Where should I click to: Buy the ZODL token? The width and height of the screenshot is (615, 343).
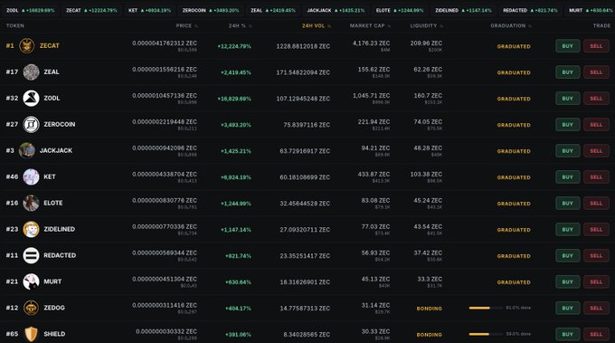568,99
